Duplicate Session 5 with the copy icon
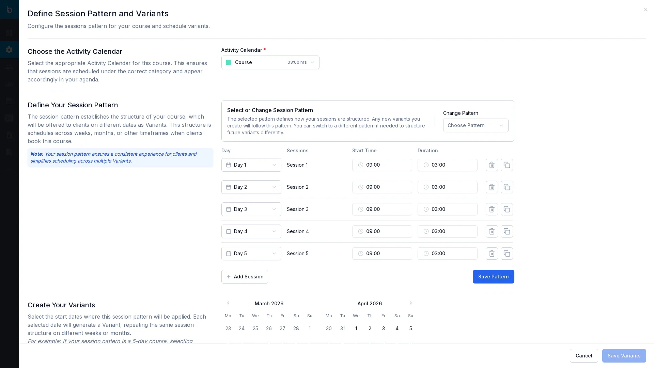Viewport: 654px width, 368px height. [x=507, y=254]
